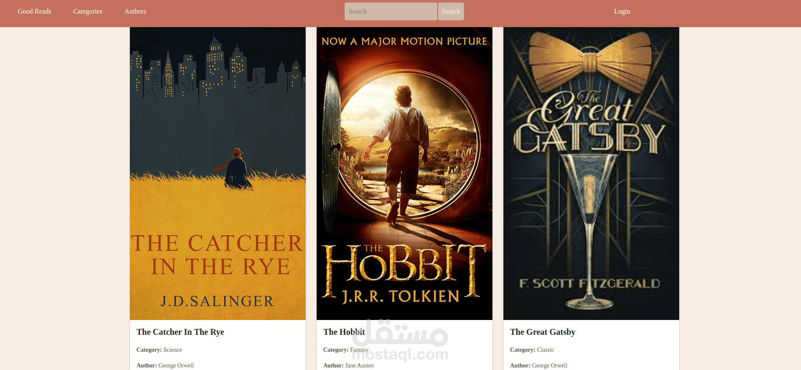Viewport: 801px width, 370px height.
Task: Open The Great Gatsby cover image
Action: pyautogui.click(x=591, y=173)
